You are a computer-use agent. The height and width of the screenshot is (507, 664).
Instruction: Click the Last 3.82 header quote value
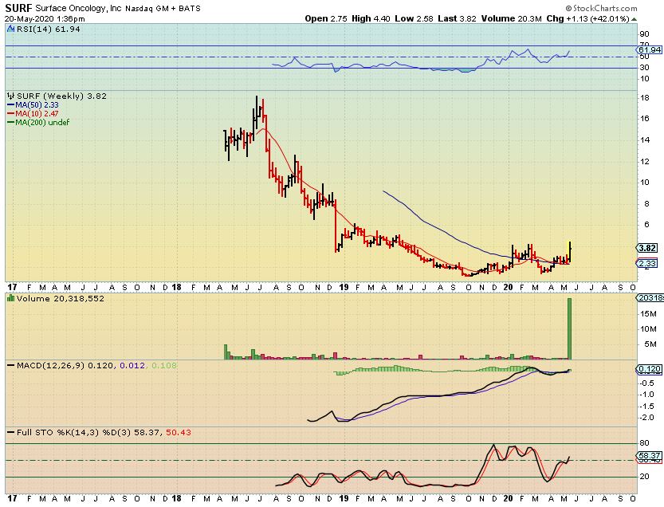pos(457,18)
